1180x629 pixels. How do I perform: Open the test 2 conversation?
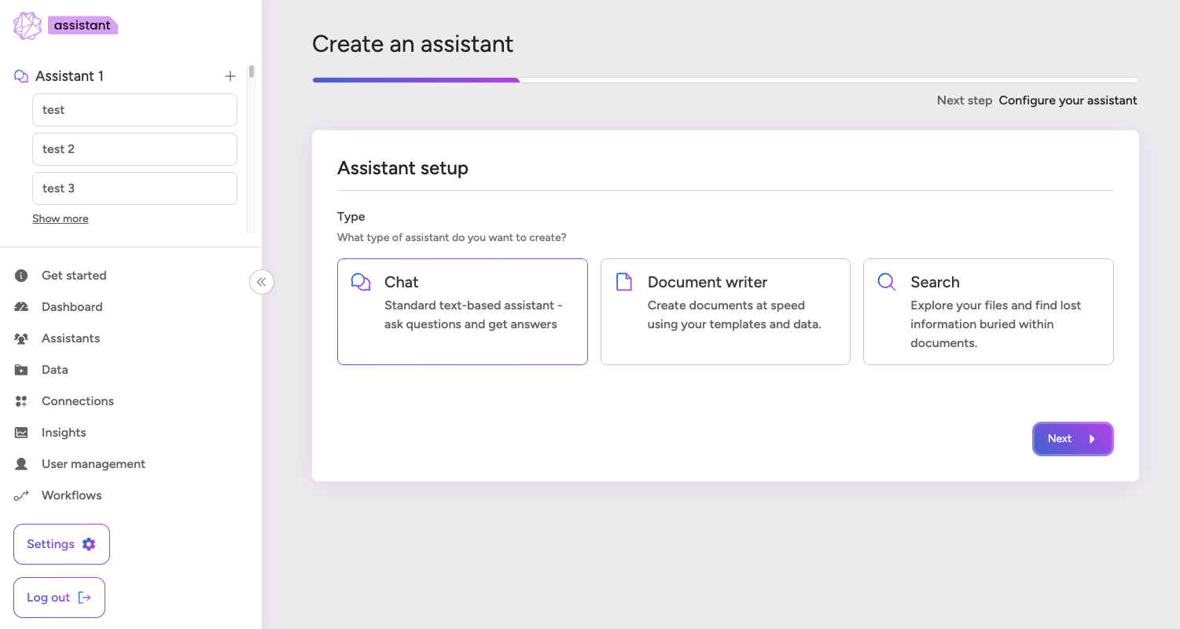(134, 148)
